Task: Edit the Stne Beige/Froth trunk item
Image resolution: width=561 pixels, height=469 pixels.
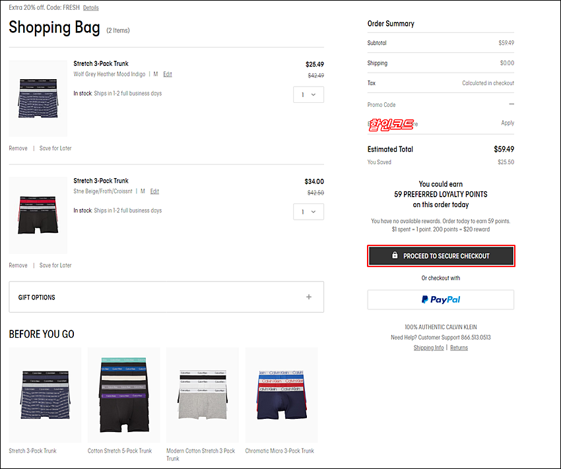Action: pyautogui.click(x=154, y=191)
